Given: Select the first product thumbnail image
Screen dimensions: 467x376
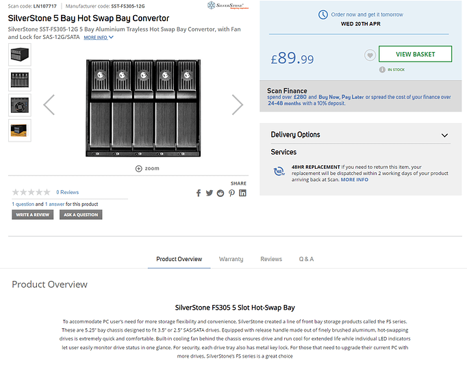Looking at the screenshot, I should (19, 55).
